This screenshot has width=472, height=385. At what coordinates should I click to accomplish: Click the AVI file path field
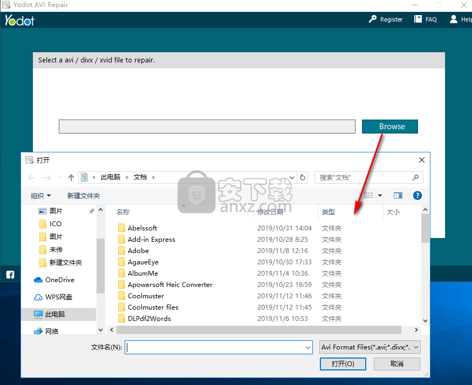[207, 126]
